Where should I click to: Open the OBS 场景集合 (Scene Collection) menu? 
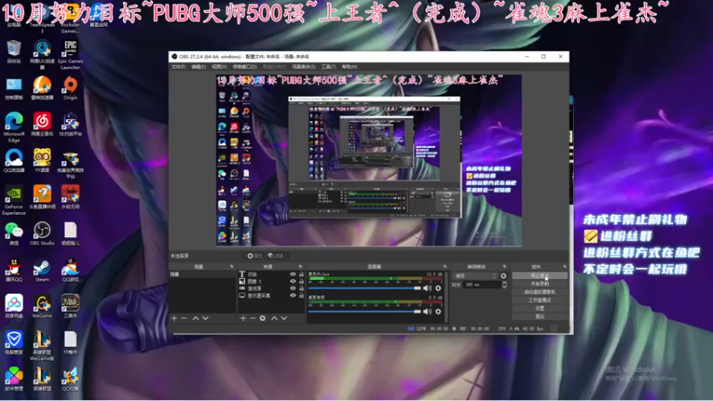pos(303,67)
